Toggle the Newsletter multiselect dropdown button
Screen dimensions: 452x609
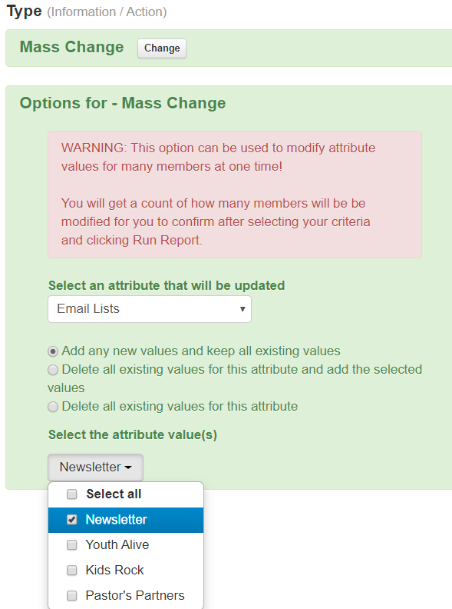click(x=95, y=467)
